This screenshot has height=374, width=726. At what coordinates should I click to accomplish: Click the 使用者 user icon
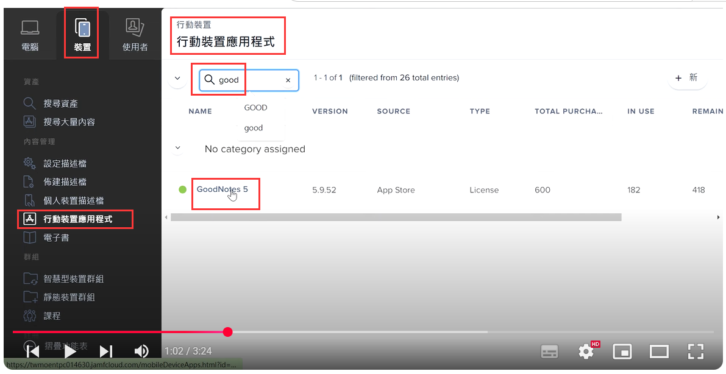135,28
